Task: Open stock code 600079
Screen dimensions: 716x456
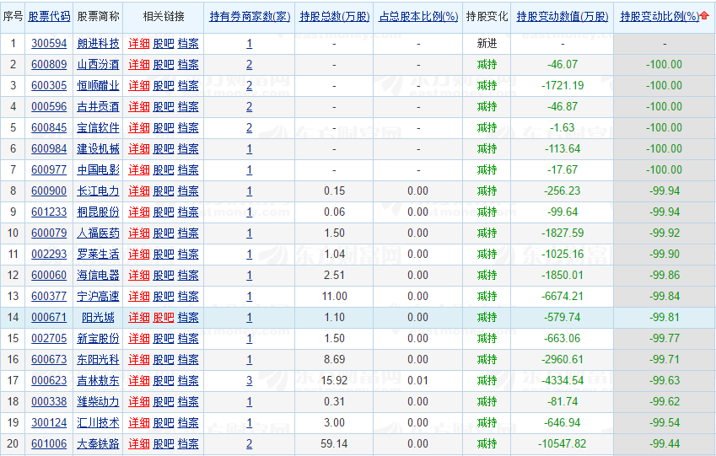Action: tap(49, 233)
